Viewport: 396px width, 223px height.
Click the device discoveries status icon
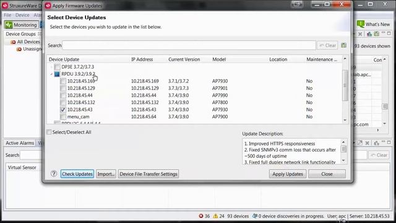[x=255, y=216]
